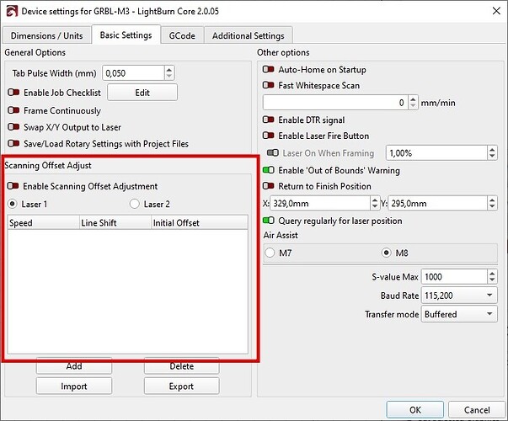Screen dimensions: 508x421
Task: Toggle Save/Load Rotary Settings with Project Files
Action: 13,143
